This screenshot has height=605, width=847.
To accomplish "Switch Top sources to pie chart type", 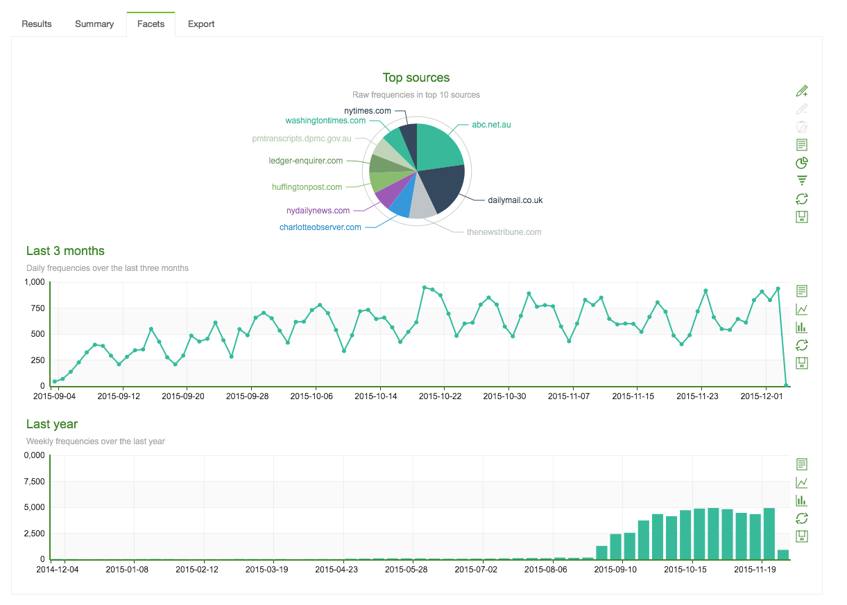I will point(802,163).
